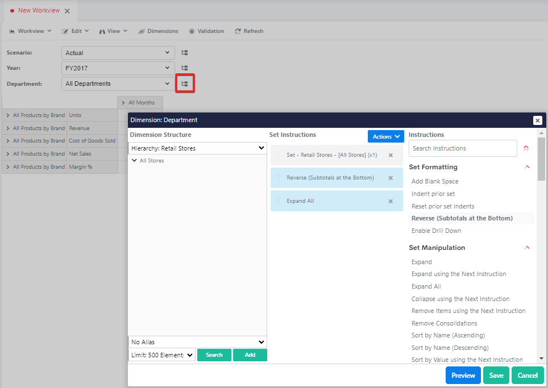
Task: Click the Search Instructions input field
Action: coord(462,148)
